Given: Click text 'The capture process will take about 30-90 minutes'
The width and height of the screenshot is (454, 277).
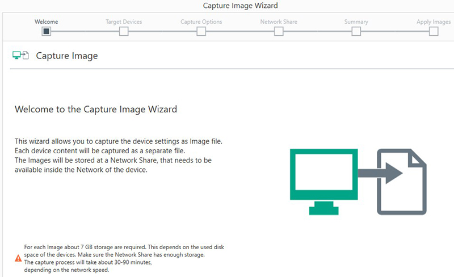Looking at the screenshot, I should [88, 262].
